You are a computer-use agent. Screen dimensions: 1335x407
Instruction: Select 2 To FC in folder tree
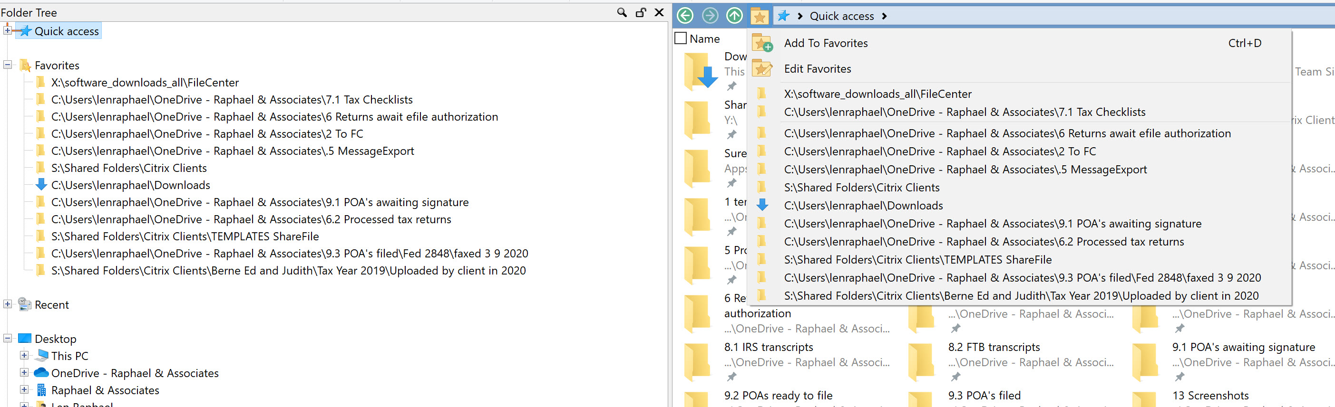[x=207, y=133]
